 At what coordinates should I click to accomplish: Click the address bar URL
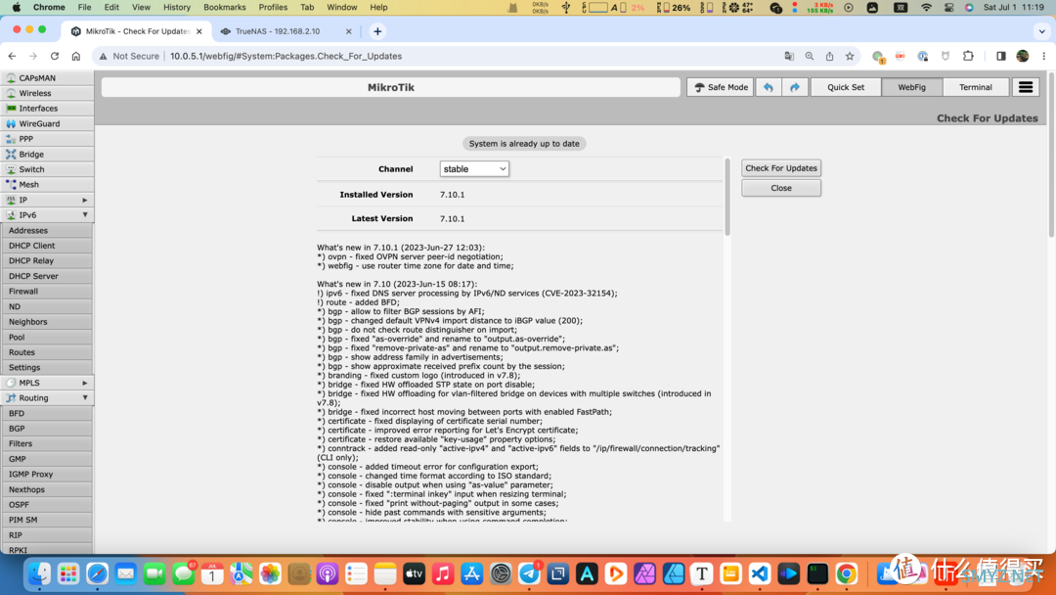click(x=286, y=56)
